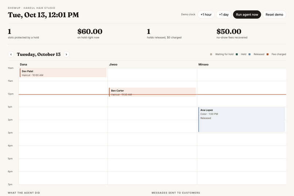Select the Minseo column header
This screenshot has height=196, width=294.
coord(204,64)
